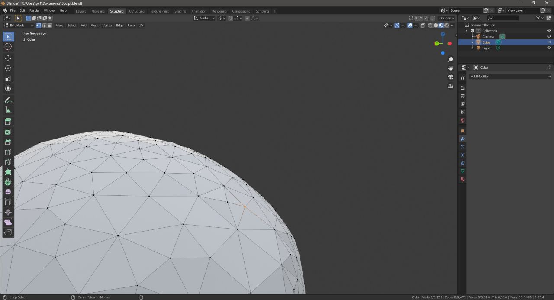Image resolution: width=554 pixels, height=300 pixels.
Task: Select the Shrink/Fatten tool
Action: point(8,212)
